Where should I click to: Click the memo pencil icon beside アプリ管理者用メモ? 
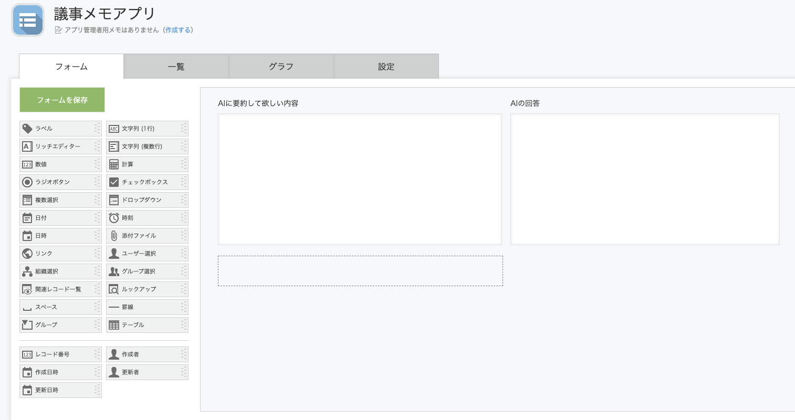point(58,30)
